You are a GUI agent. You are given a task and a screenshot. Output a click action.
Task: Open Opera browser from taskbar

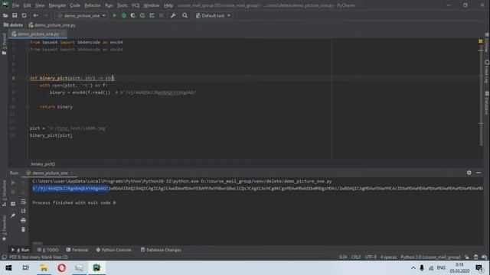pyautogui.click(x=61, y=268)
